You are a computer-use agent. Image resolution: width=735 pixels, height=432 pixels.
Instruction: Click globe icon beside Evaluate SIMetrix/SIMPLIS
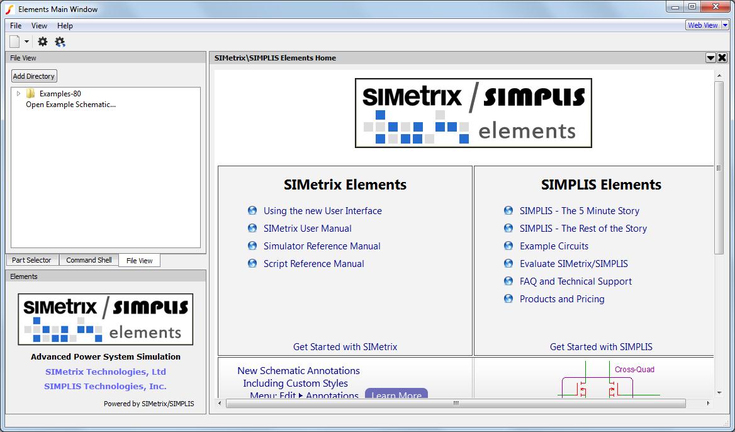pyautogui.click(x=508, y=264)
